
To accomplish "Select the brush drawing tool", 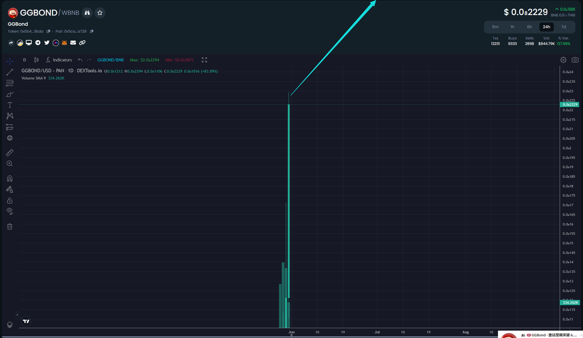I will point(10,94).
